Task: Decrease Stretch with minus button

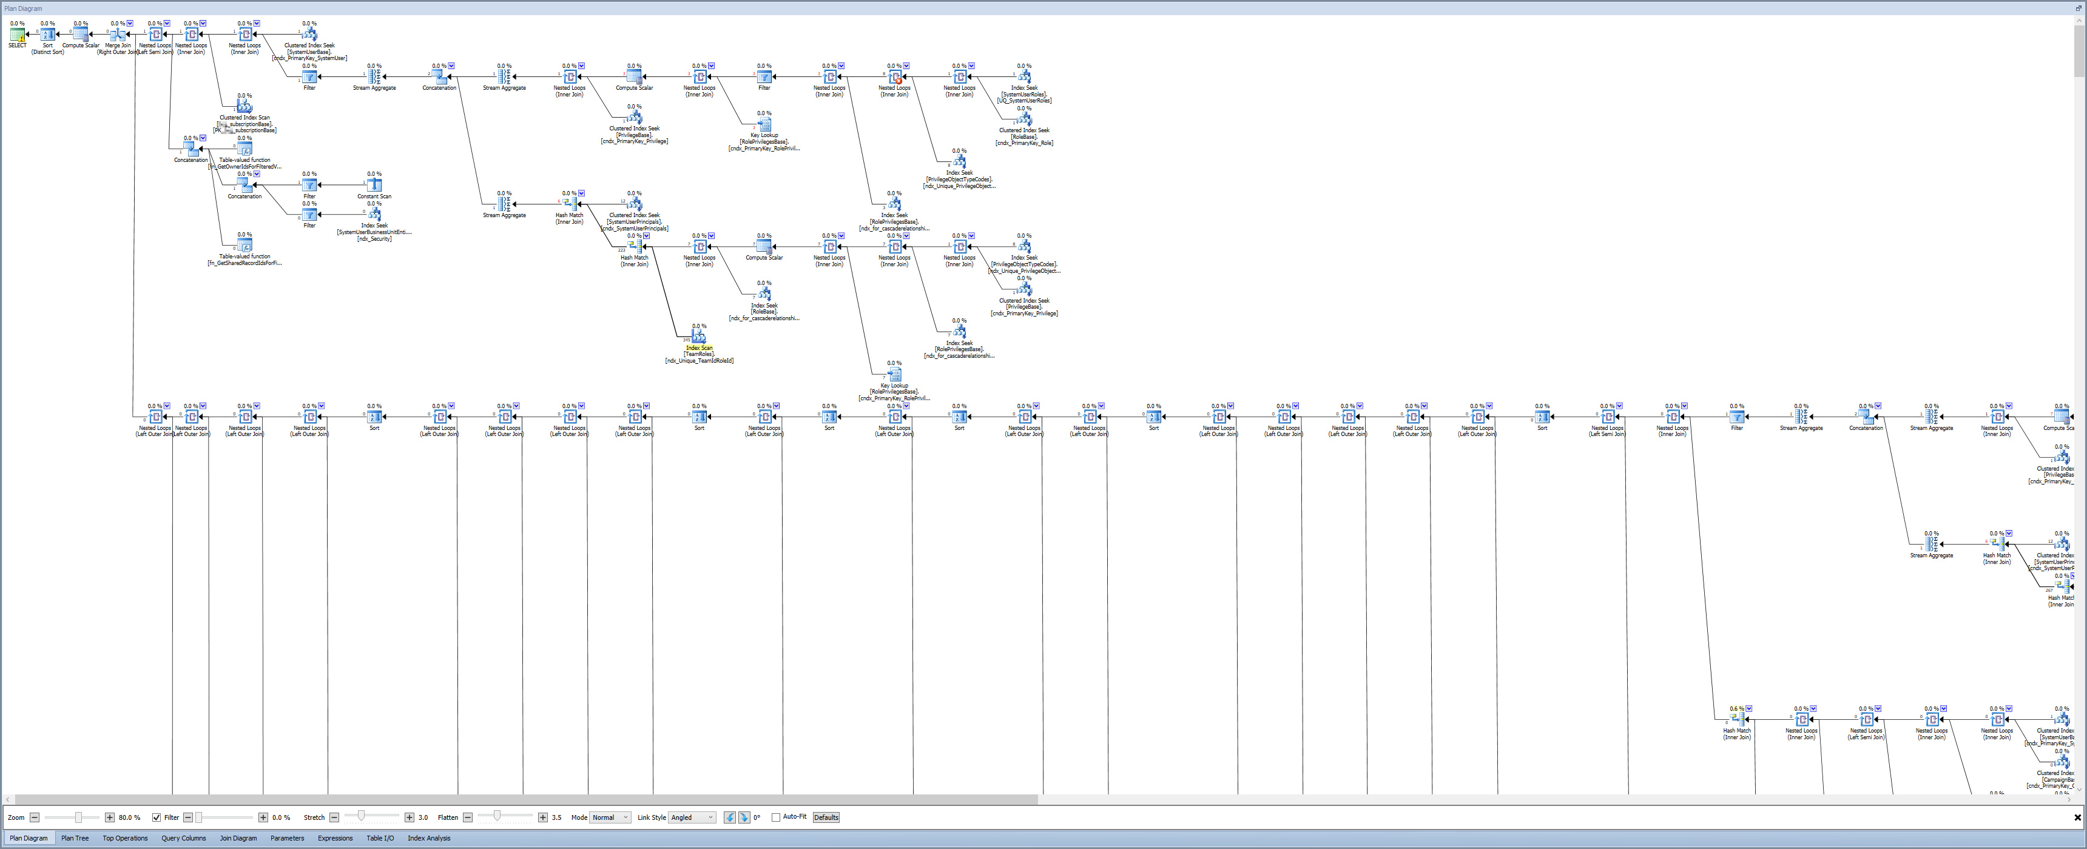Action: [334, 817]
